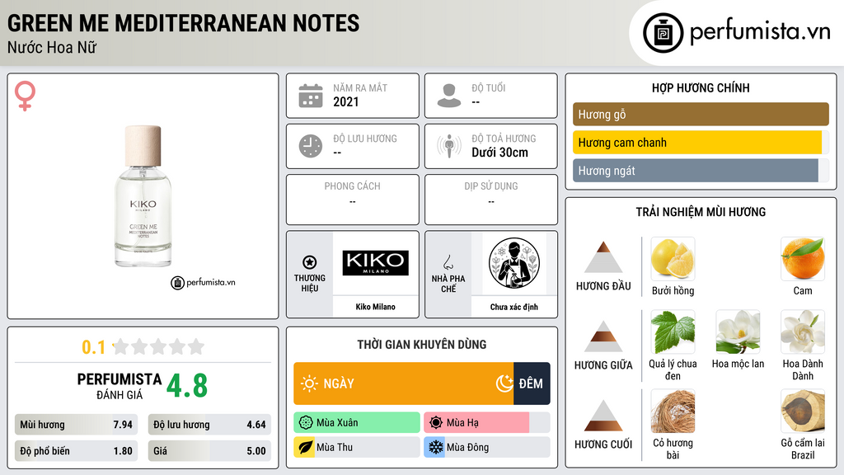This screenshot has height=475, width=844.
Task: Click the Hương đầu pyramid icon
Action: [x=603, y=257]
